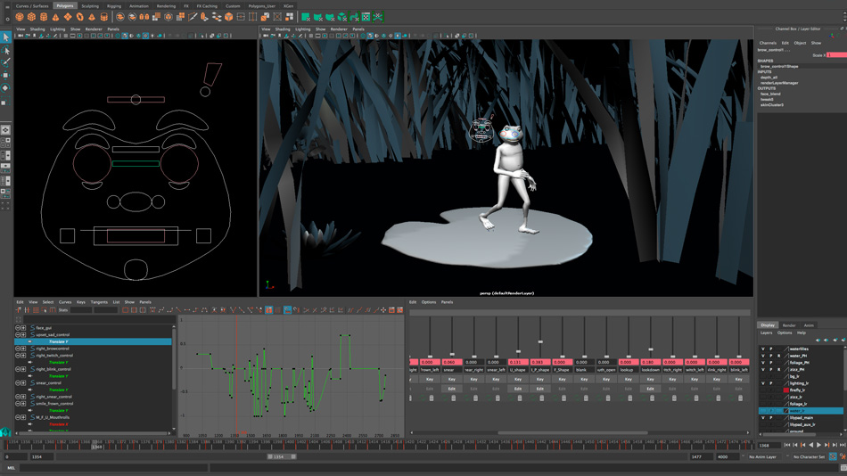
Task: Click Edit button under lookdown slider
Action: [x=650, y=389]
